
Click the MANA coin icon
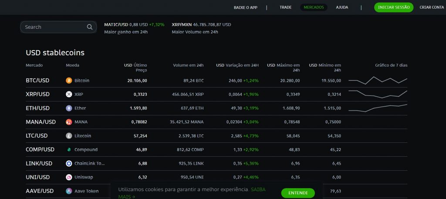click(x=69, y=122)
